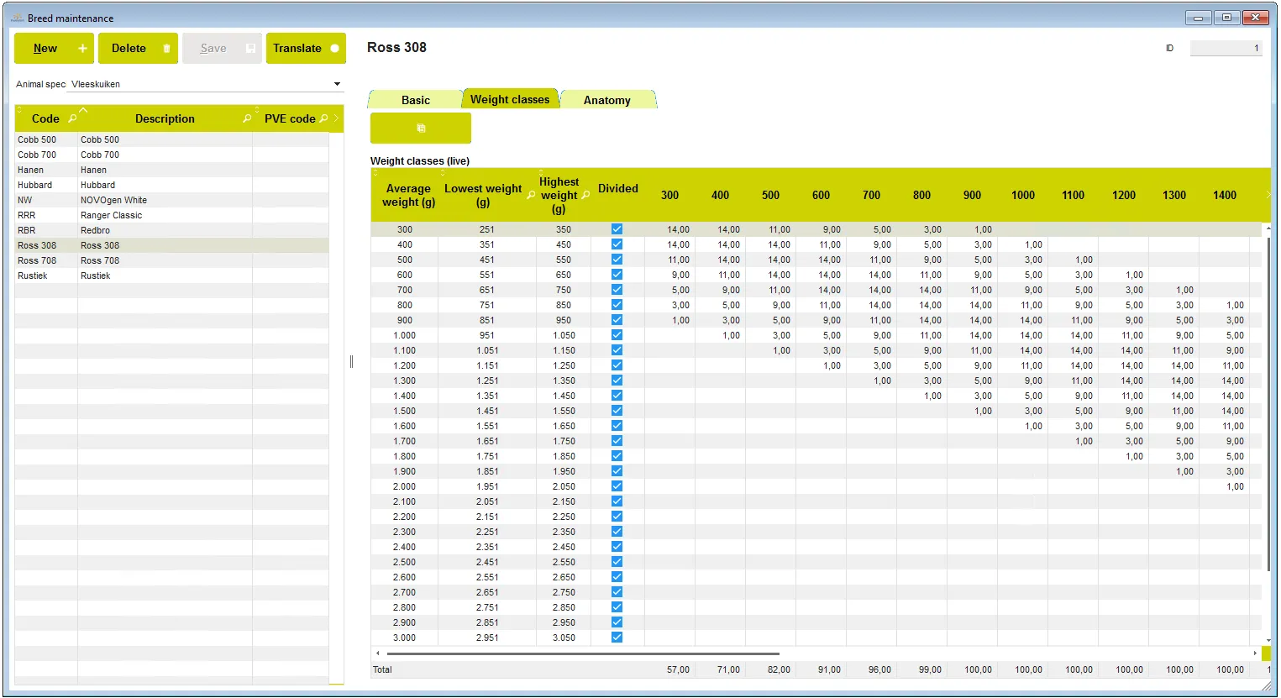Open the Anatomy tab

(606, 100)
